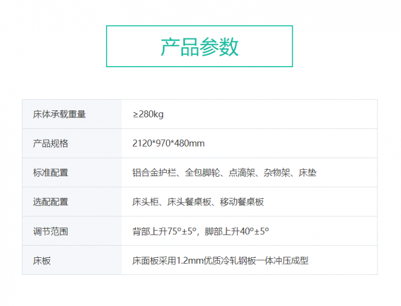This screenshot has width=401, height=306.
Task: Select the 床垫 text in 标准配置 row
Action: pos(307,173)
